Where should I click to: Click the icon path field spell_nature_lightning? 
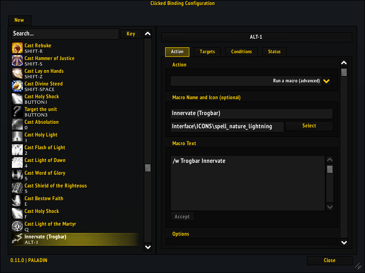(x=227, y=127)
